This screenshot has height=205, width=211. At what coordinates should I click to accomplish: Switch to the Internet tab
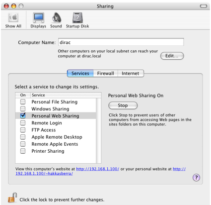[131, 73]
